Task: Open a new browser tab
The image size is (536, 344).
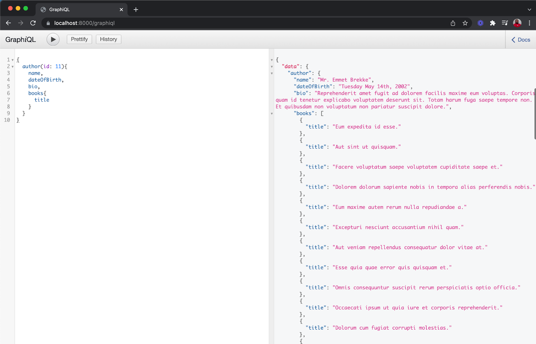Action: coord(136,10)
